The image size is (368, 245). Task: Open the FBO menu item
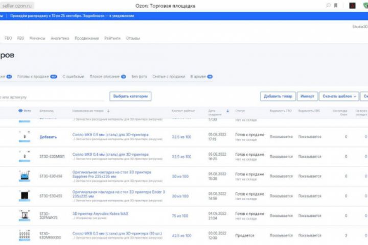[x=8, y=38]
